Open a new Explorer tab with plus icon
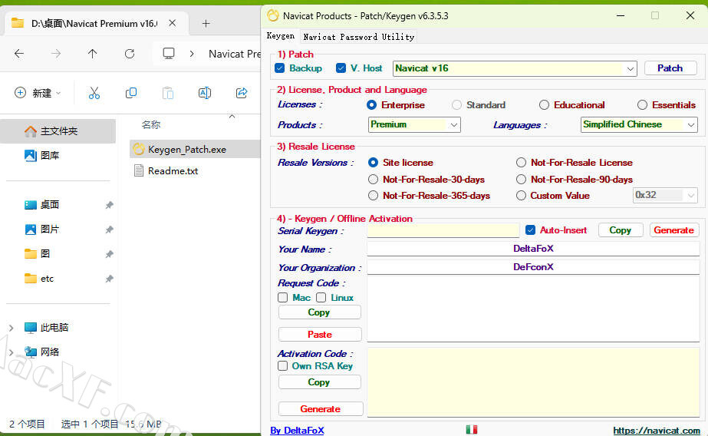Screen dimensions: 708x436 206,24
